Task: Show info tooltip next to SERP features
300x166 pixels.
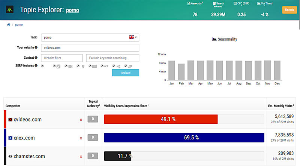Action: pos(36,65)
